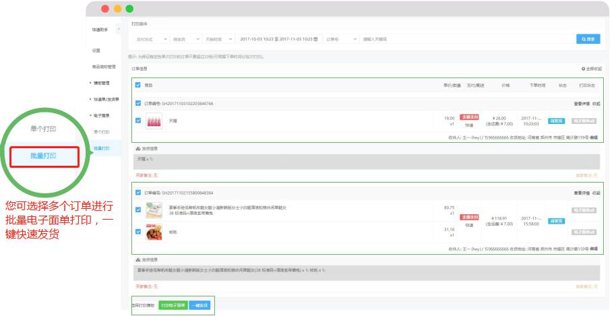This screenshot has height=316, width=616.
Task: Toggle the 核桃 item checkbox
Action: [x=138, y=231]
